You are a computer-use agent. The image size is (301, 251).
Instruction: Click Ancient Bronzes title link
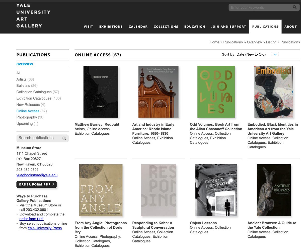(x=272, y=225)
